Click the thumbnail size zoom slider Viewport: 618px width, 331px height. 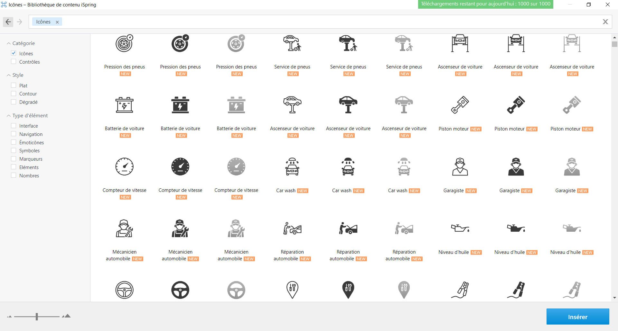[37, 317]
